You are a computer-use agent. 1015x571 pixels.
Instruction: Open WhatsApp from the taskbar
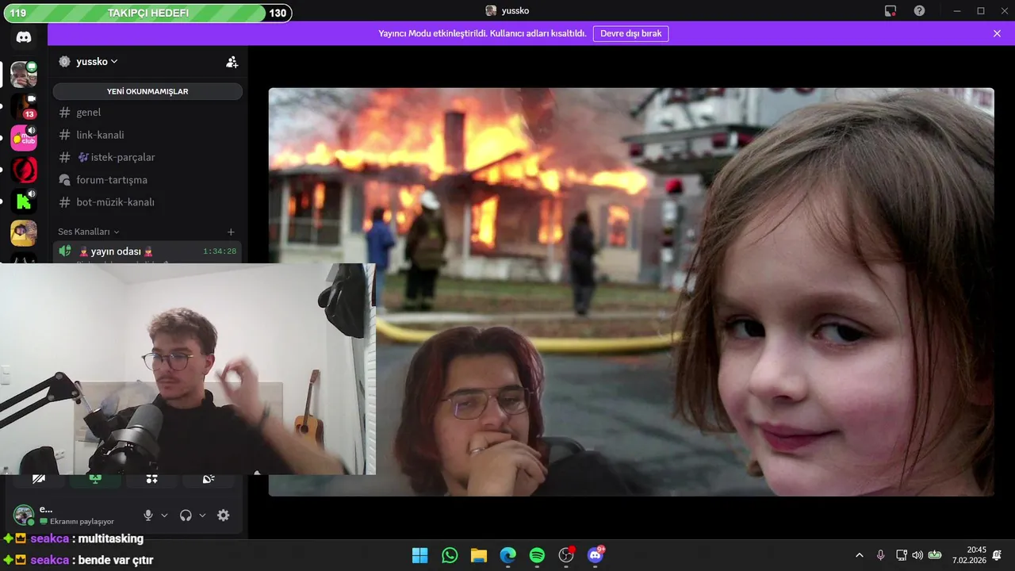pyautogui.click(x=450, y=555)
